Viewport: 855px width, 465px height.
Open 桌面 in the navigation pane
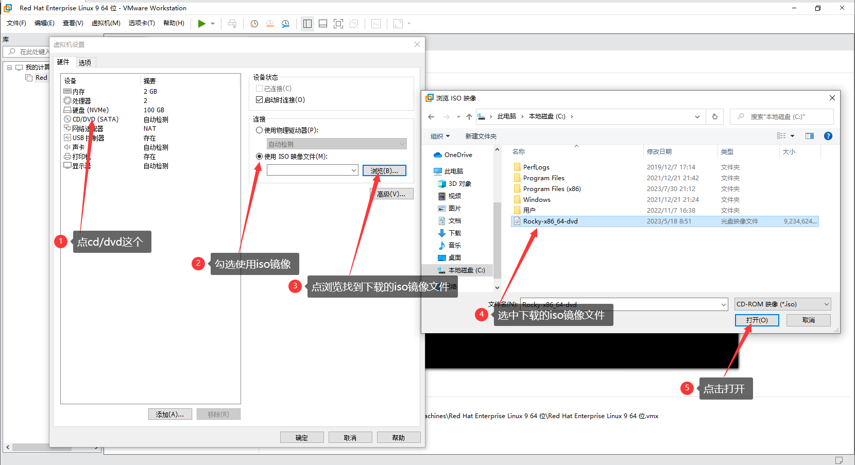pyautogui.click(x=450, y=258)
